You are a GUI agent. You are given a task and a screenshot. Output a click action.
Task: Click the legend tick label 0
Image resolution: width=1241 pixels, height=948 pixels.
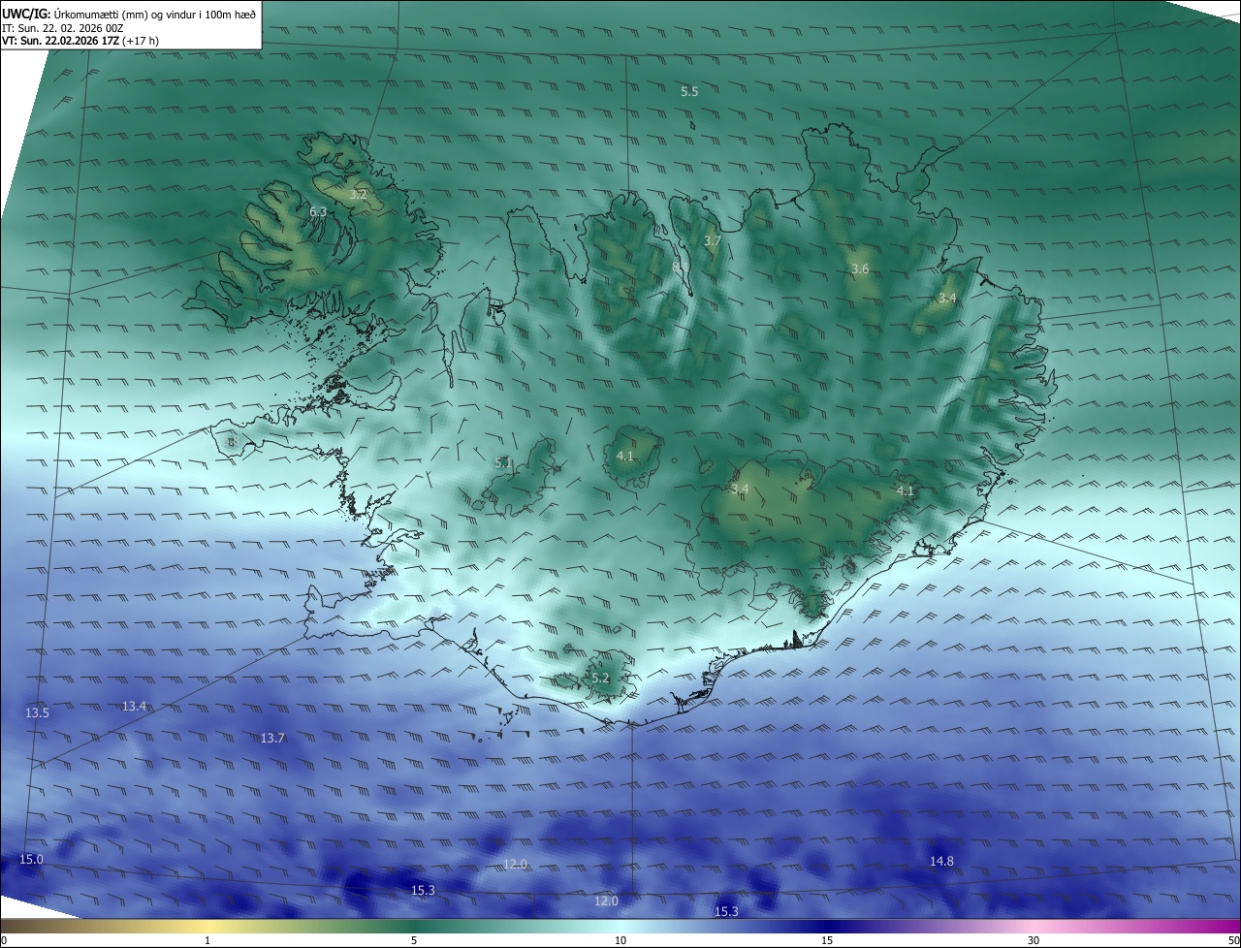pos(4,940)
